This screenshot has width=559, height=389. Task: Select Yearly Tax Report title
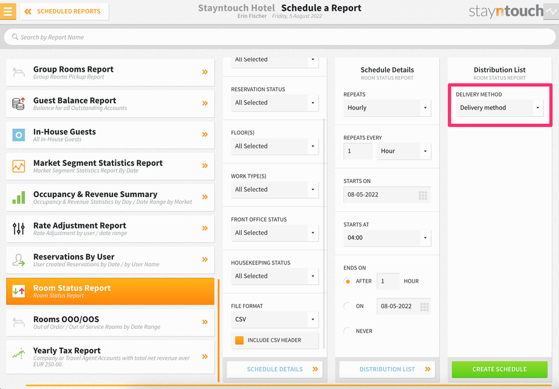point(67,351)
